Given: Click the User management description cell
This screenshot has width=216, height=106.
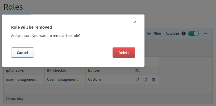Looking at the screenshot, I should click(65, 79).
